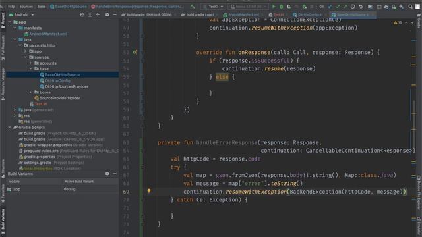Click the Git update project arrow icon

tap(330, 7)
